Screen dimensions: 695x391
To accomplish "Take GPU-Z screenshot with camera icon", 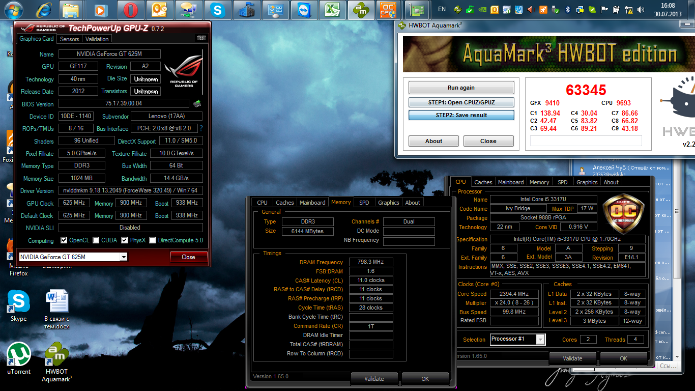I will (201, 38).
